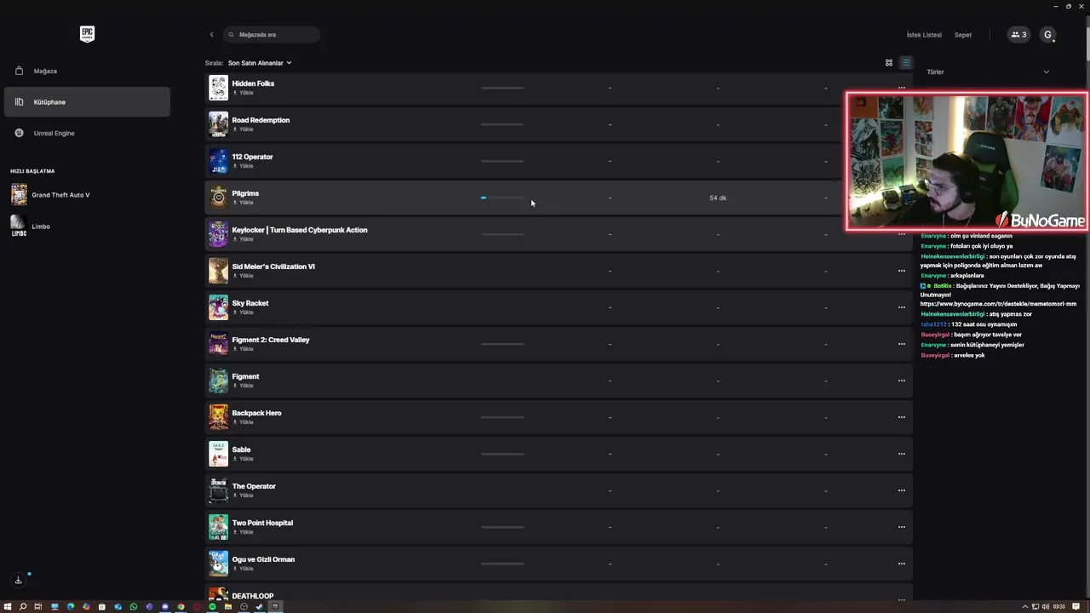Click the Keylocker game icon
The height and width of the screenshot is (613, 1090).
[219, 234]
